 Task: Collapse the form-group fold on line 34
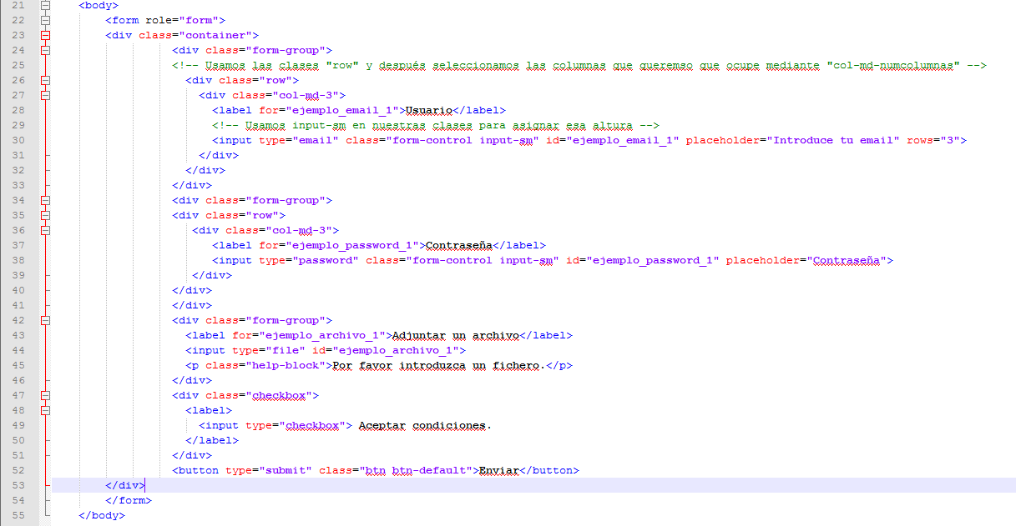(45, 200)
